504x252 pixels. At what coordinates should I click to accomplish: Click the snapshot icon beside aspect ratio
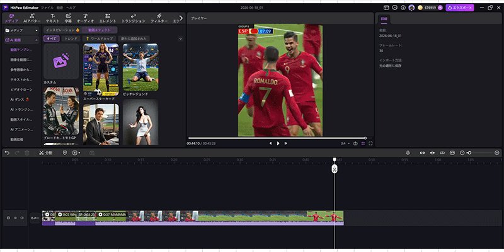click(x=355, y=144)
